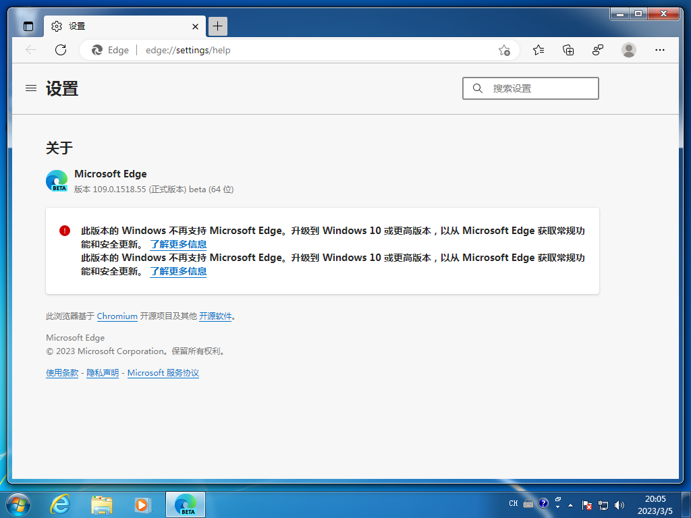Click the Microsoft Edge Beta logo

click(x=57, y=181)
